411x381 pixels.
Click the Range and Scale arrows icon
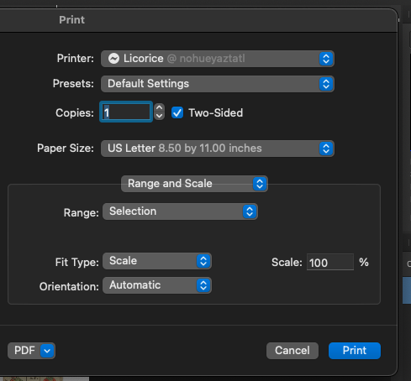click(x=260, y=184)
